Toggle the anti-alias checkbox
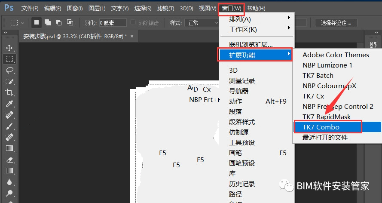 [133, 22]
